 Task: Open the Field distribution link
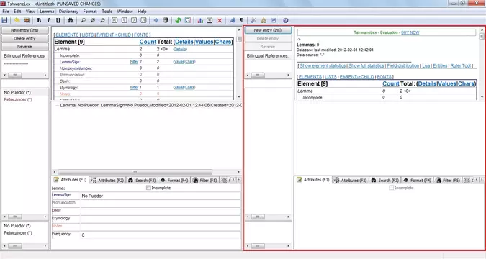[403, 65]
